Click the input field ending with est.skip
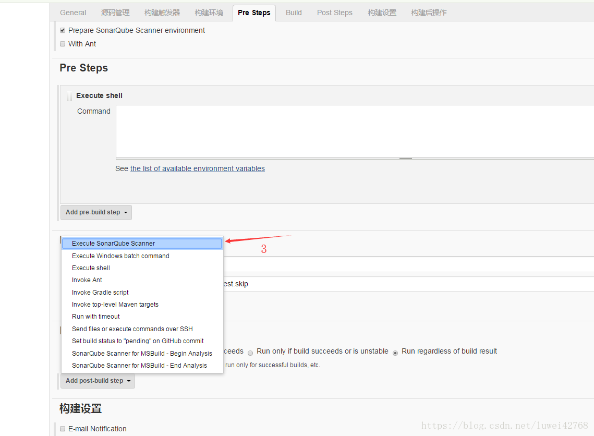 point(408,284)
